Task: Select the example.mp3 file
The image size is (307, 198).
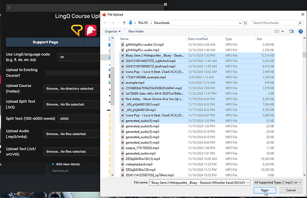Action: pos(197,83)
